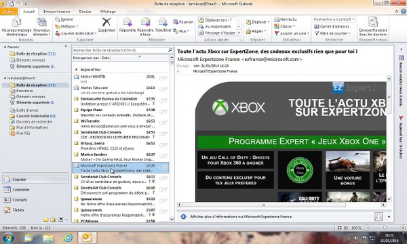Toggle flag on Michel MARTIN message
Viewport: 407px width, 244px height.
pyautogui.click(x=166, y=79)
